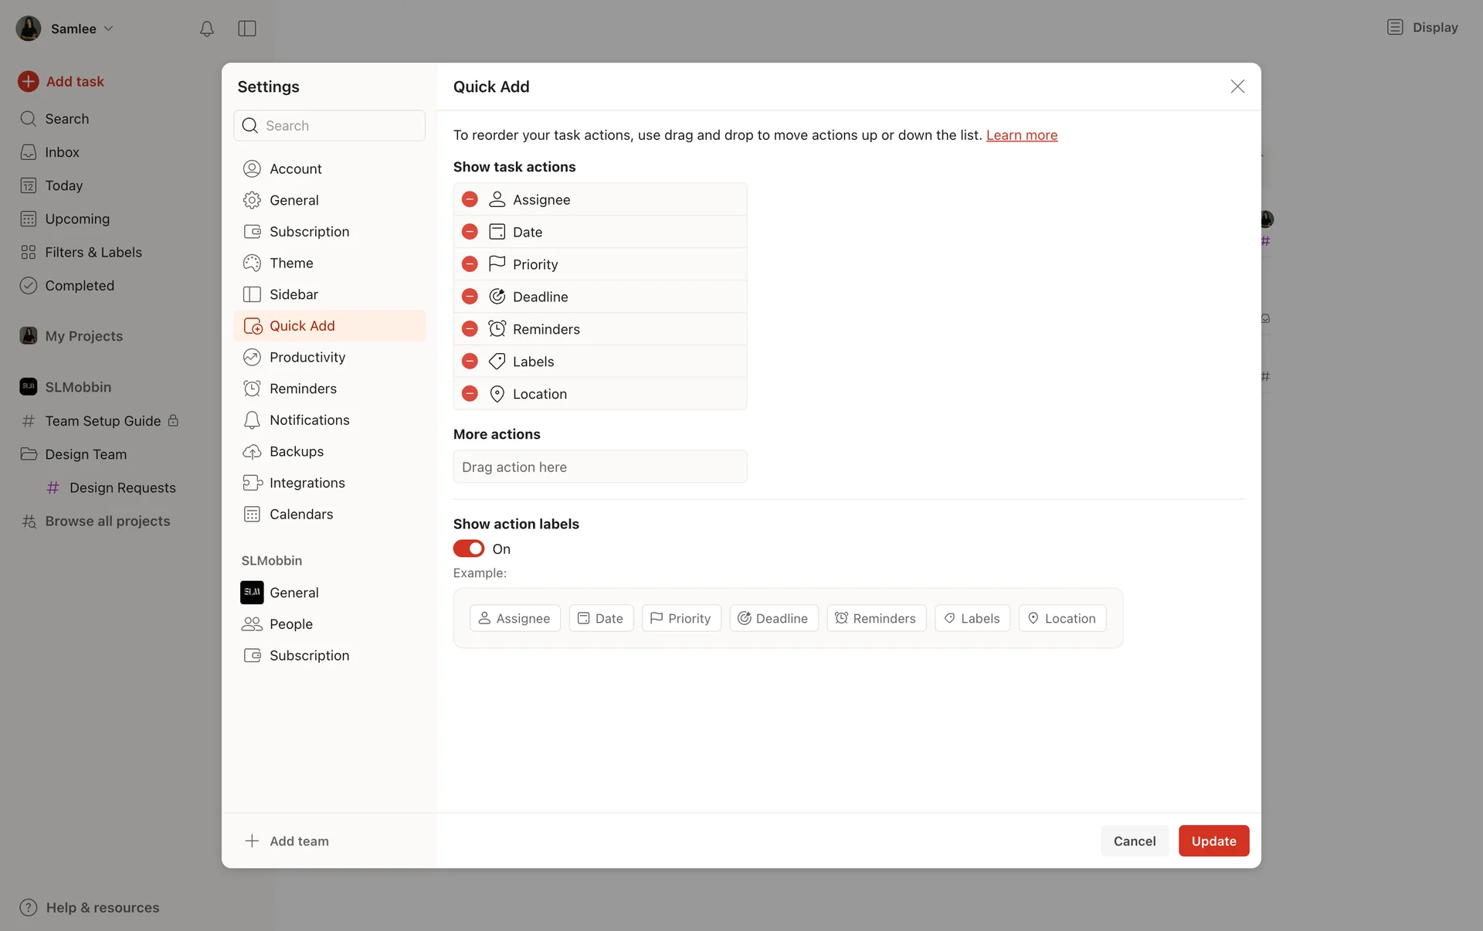Click the Display view options icon
This screenshot has height=931, width=1483.
pyautogui.click(x=1395, y=27)
